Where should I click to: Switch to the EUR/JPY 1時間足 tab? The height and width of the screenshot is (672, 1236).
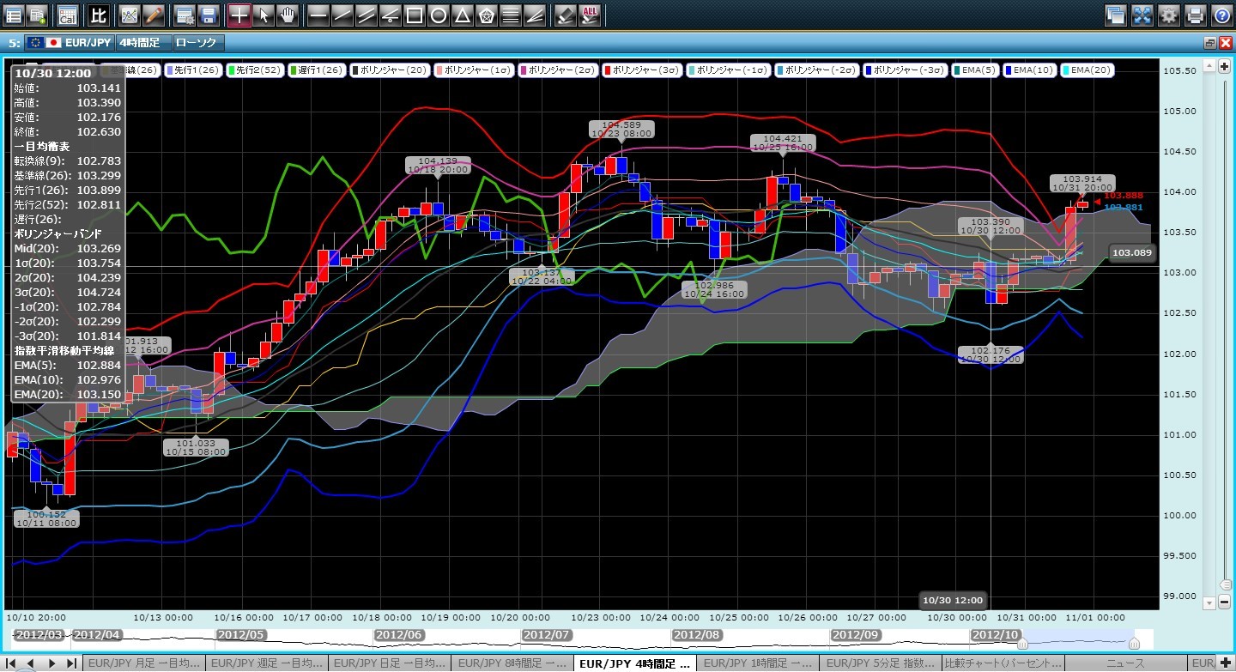tap(758, 663)
